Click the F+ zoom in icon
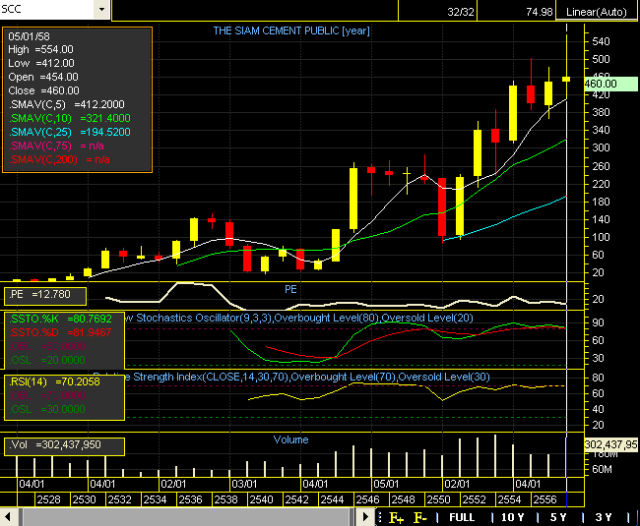The height and width of the screenshot is (526, 640). 396,517
